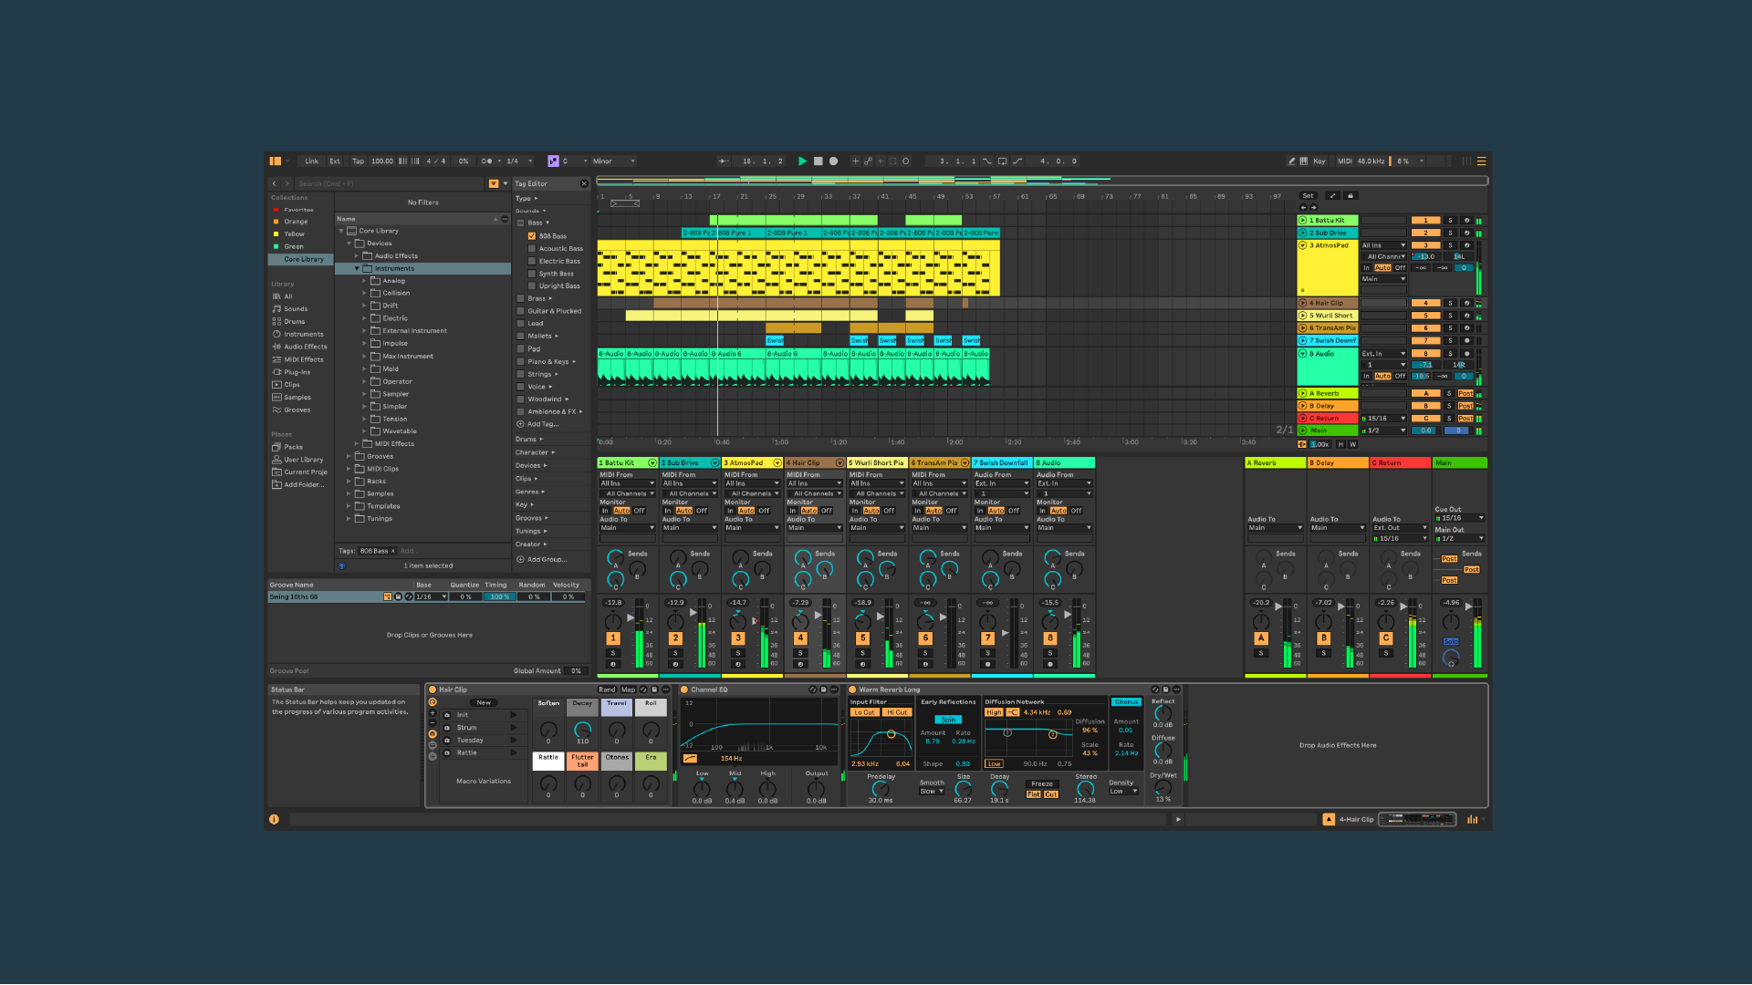The height and width of the screenshot is (985, 1752).
Task: Uncheck the 808 Bass tag
Action: pos(532,236)
